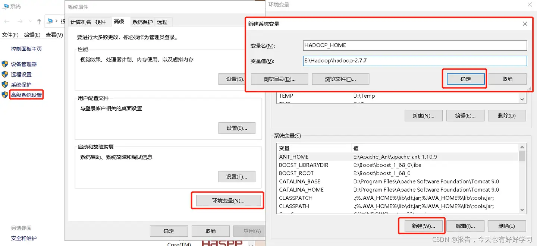Select the 高级 tab
Viewport: 537px width, 246px height.
click(x=119, y=22)
